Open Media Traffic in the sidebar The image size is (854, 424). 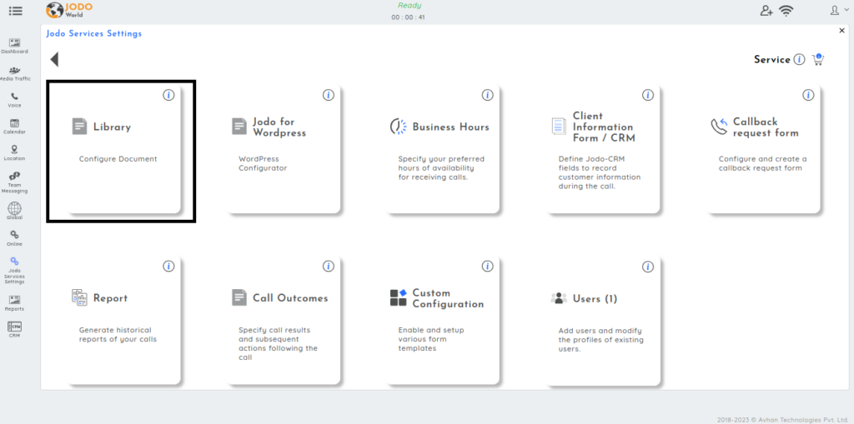point(15,74)
